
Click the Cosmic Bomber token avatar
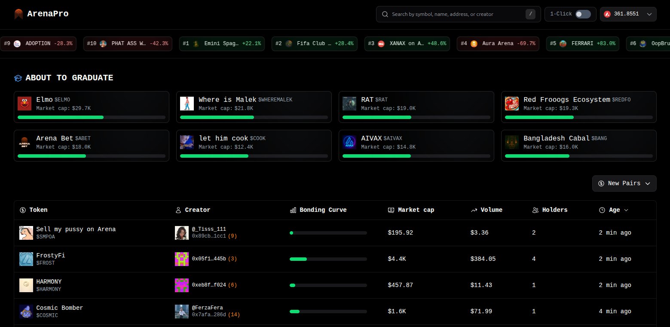(x=26, y=312)
